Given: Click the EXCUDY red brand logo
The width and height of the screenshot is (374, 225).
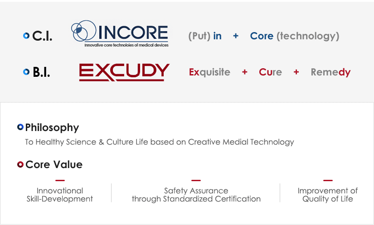Looking at the screenshot, I should click(x=124, y=72).
